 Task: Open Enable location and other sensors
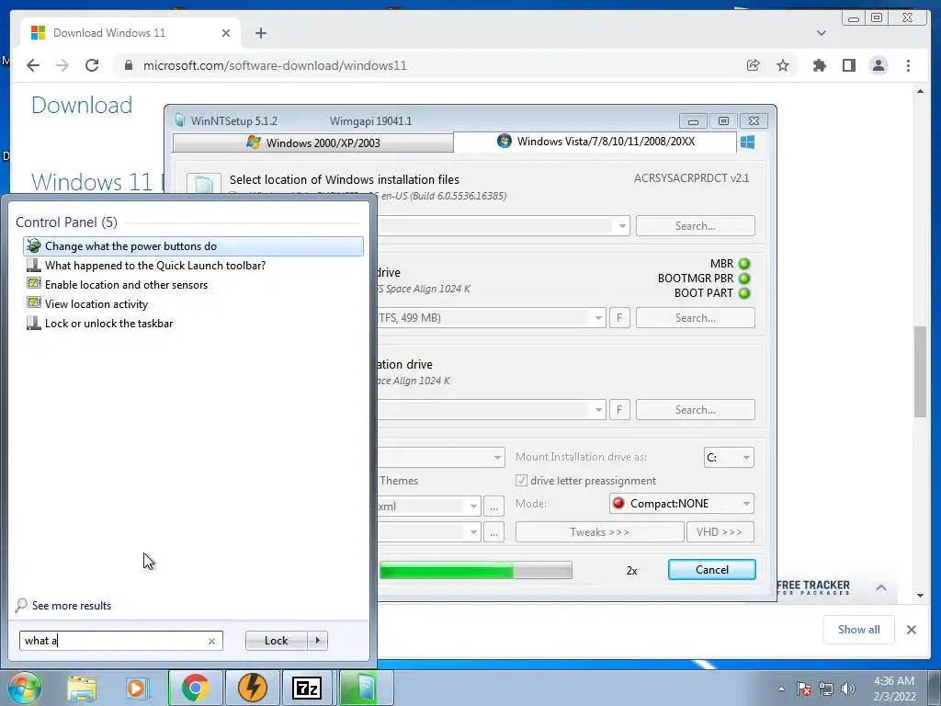coord(193,285)
